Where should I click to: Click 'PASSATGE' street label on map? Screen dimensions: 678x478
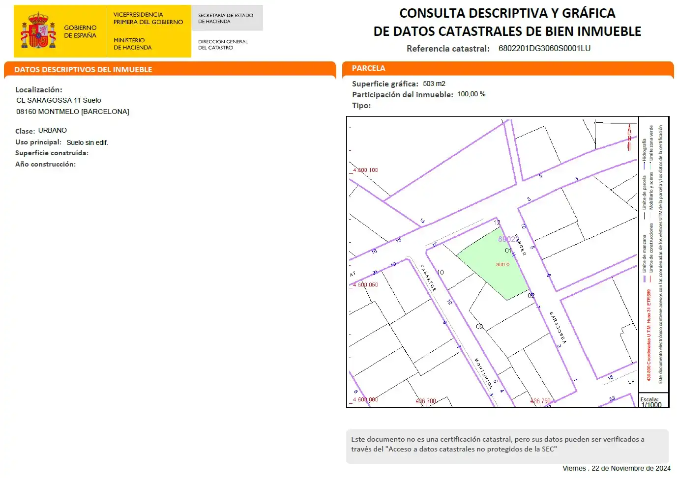pyautogui.click(x=428, y=278)
